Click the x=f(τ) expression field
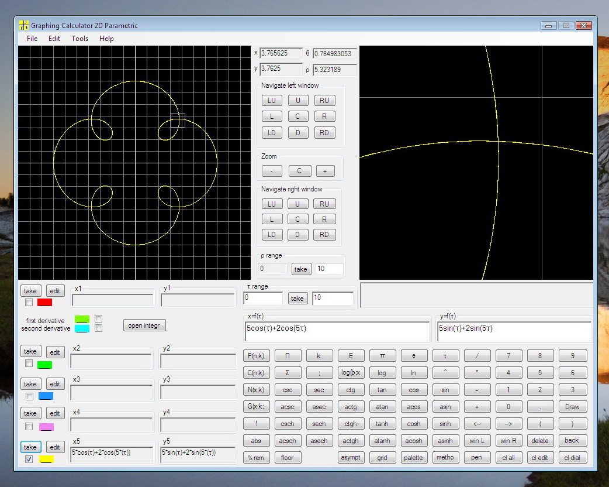Image resolution: width=609 pixels, height=487 pixels. point(337,331)
